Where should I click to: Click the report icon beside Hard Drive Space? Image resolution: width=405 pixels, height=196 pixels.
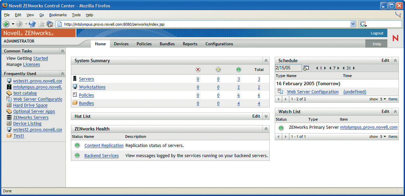(x=9, y=105)
